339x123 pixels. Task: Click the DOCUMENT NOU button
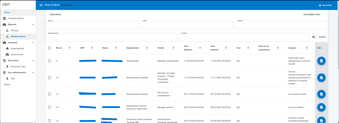pyautogui.click(x=312, y=15)
